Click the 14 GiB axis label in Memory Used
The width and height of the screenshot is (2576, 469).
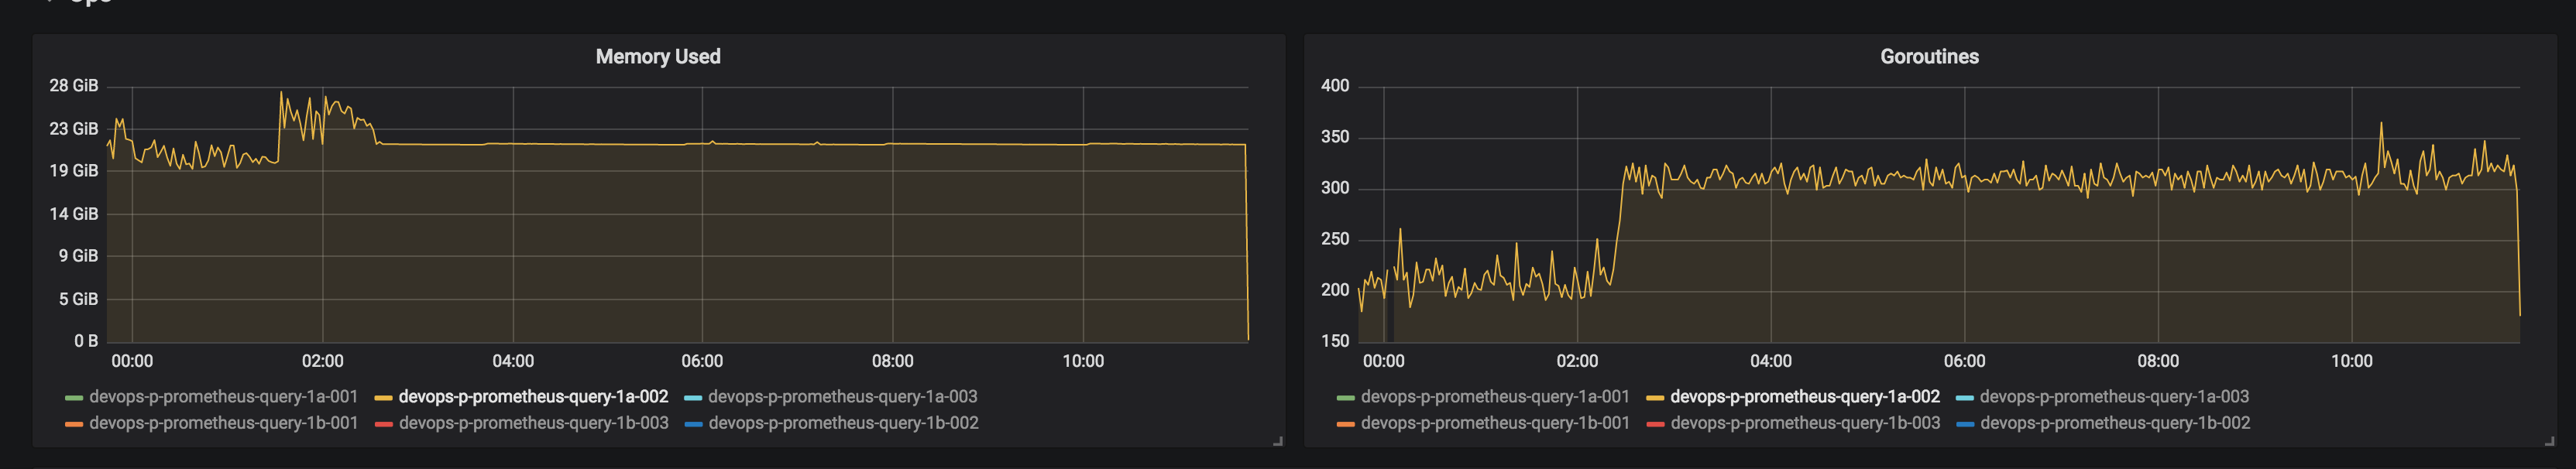74,214
